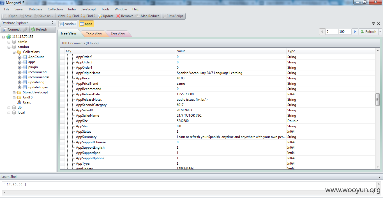The height and width of the screenshot is (198, 383).
Task: Click Save As in the toolbar
Action: click(x=44, y=16)
